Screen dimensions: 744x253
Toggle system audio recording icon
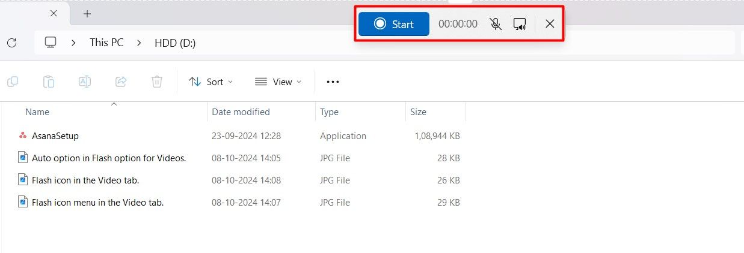[x=520, y=24]
